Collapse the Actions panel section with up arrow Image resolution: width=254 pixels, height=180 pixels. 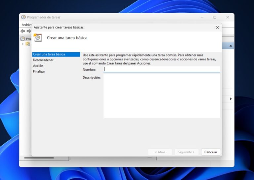pyautogui.click(x=231, y=46)
